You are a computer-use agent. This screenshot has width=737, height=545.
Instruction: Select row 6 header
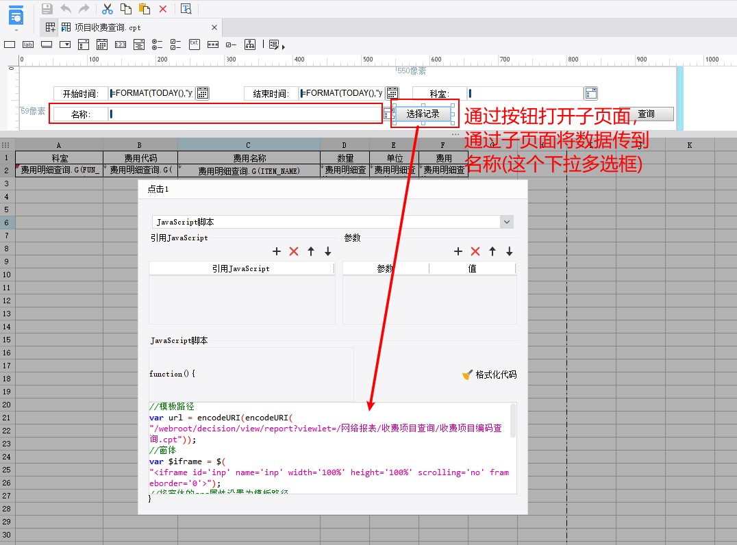(x=7, y=223)
